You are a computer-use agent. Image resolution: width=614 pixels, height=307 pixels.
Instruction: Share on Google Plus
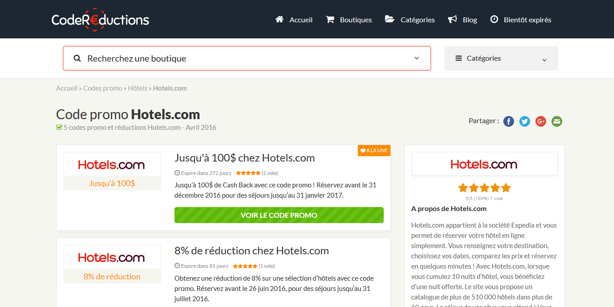[x=541, y=121]
